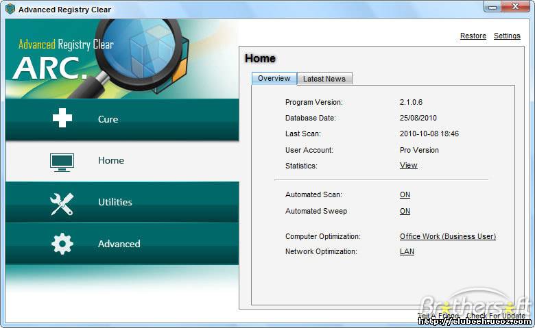Image resolution: width=535 pixels, height=328 pixels.
Task: Switch to the Overview tab
Action: (x=274, y=78)
